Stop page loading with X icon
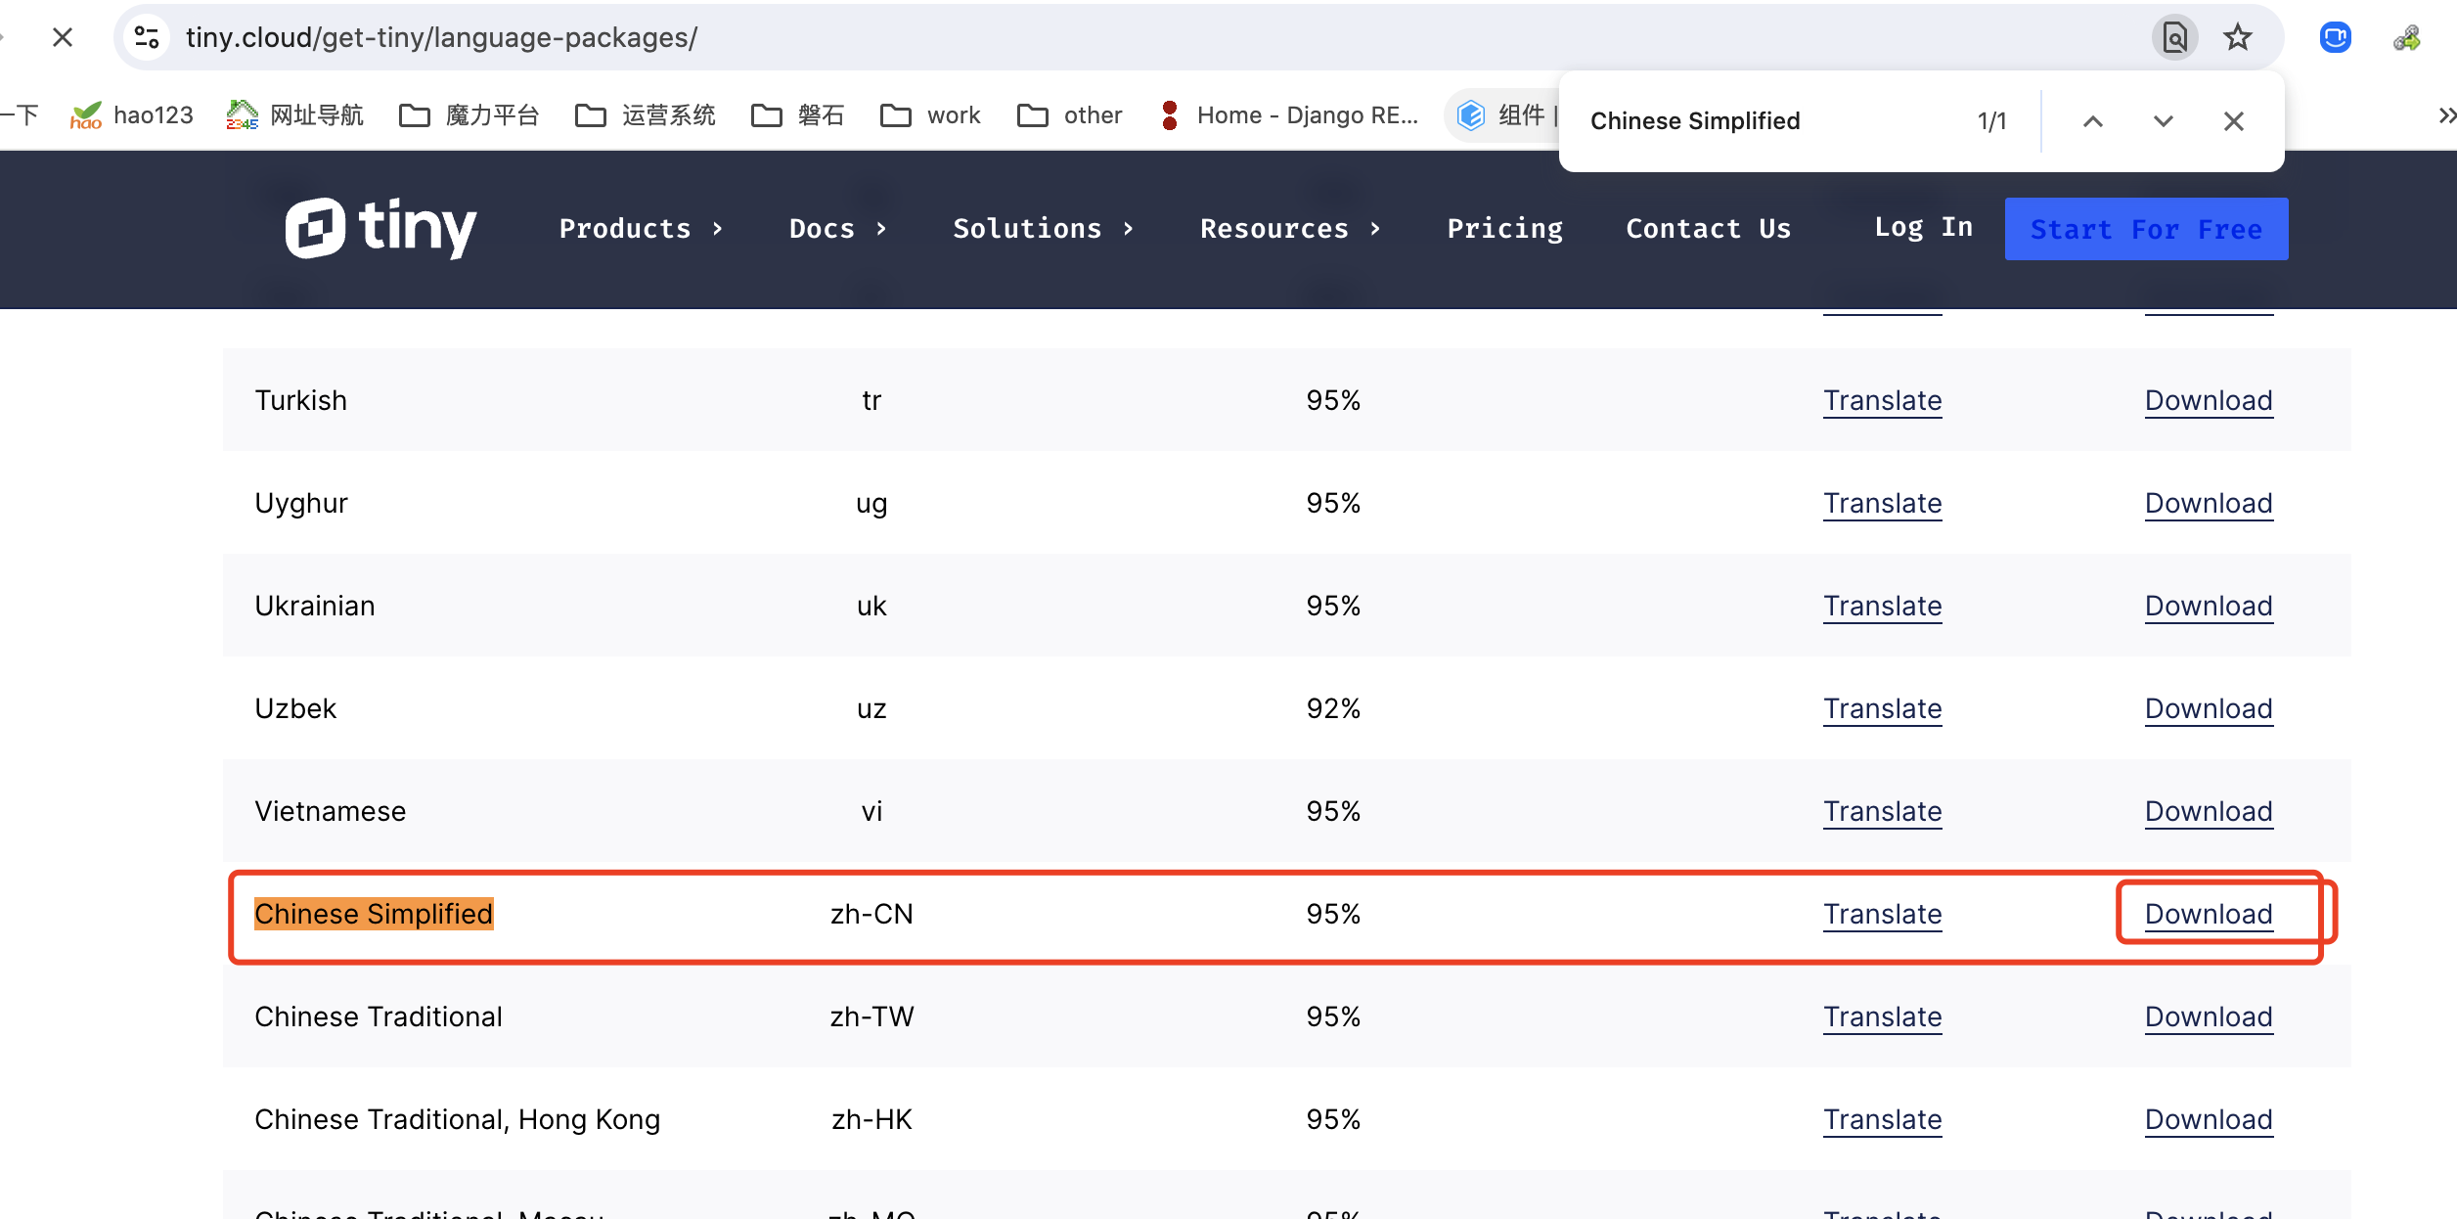 (63, 38)
